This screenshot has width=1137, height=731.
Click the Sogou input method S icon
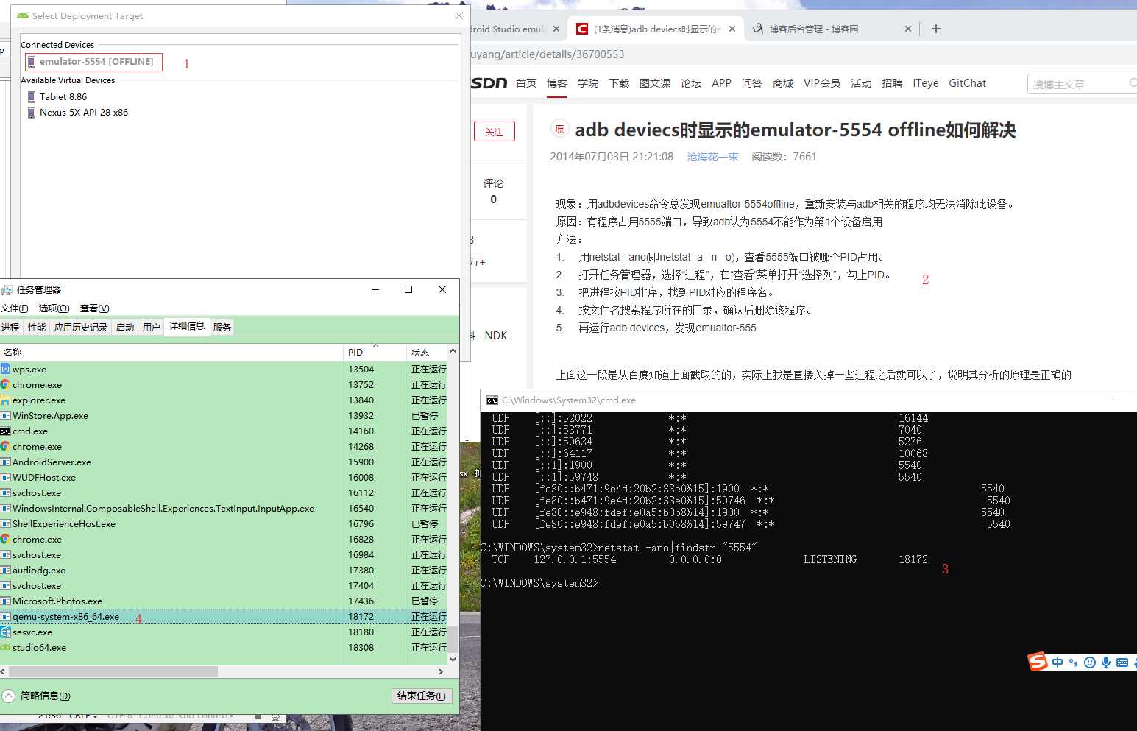[x=1038, y=661]
